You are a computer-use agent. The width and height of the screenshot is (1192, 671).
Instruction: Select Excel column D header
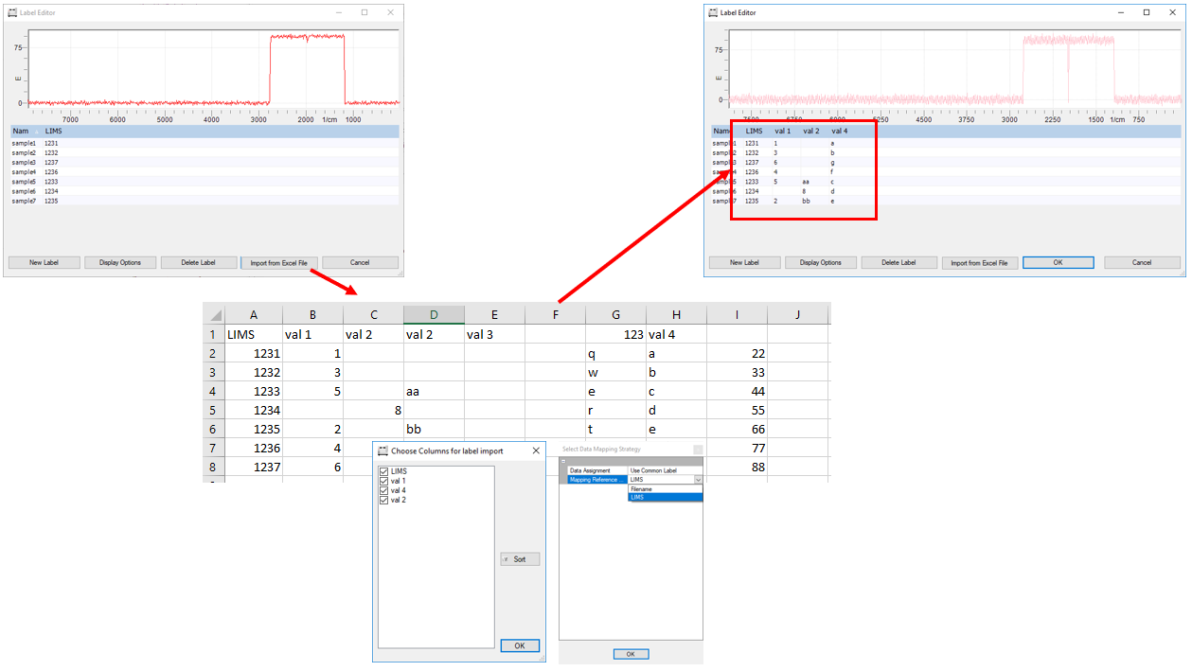(x=434, y=314)
